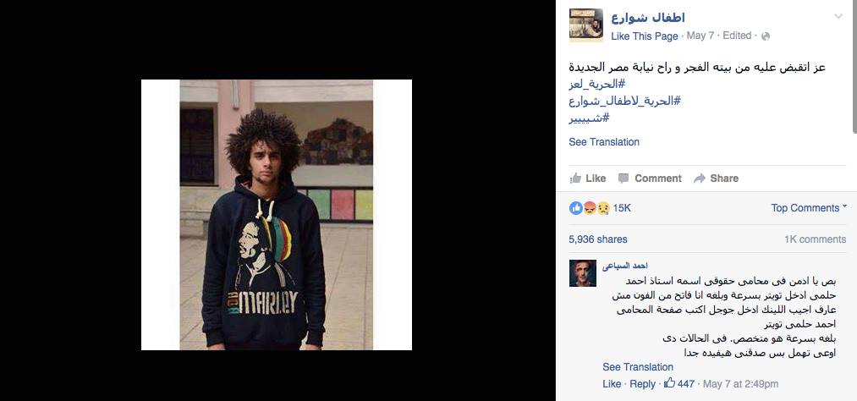Click the globe privacy icon beside Edited
This screenshot has width=857, height=401.
click(765, 36)
